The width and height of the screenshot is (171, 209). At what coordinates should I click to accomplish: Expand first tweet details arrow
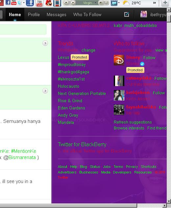click(45, 43)
